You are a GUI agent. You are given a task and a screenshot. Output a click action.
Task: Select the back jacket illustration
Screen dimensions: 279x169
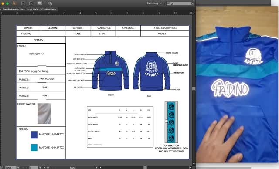[x=152, y=71]
